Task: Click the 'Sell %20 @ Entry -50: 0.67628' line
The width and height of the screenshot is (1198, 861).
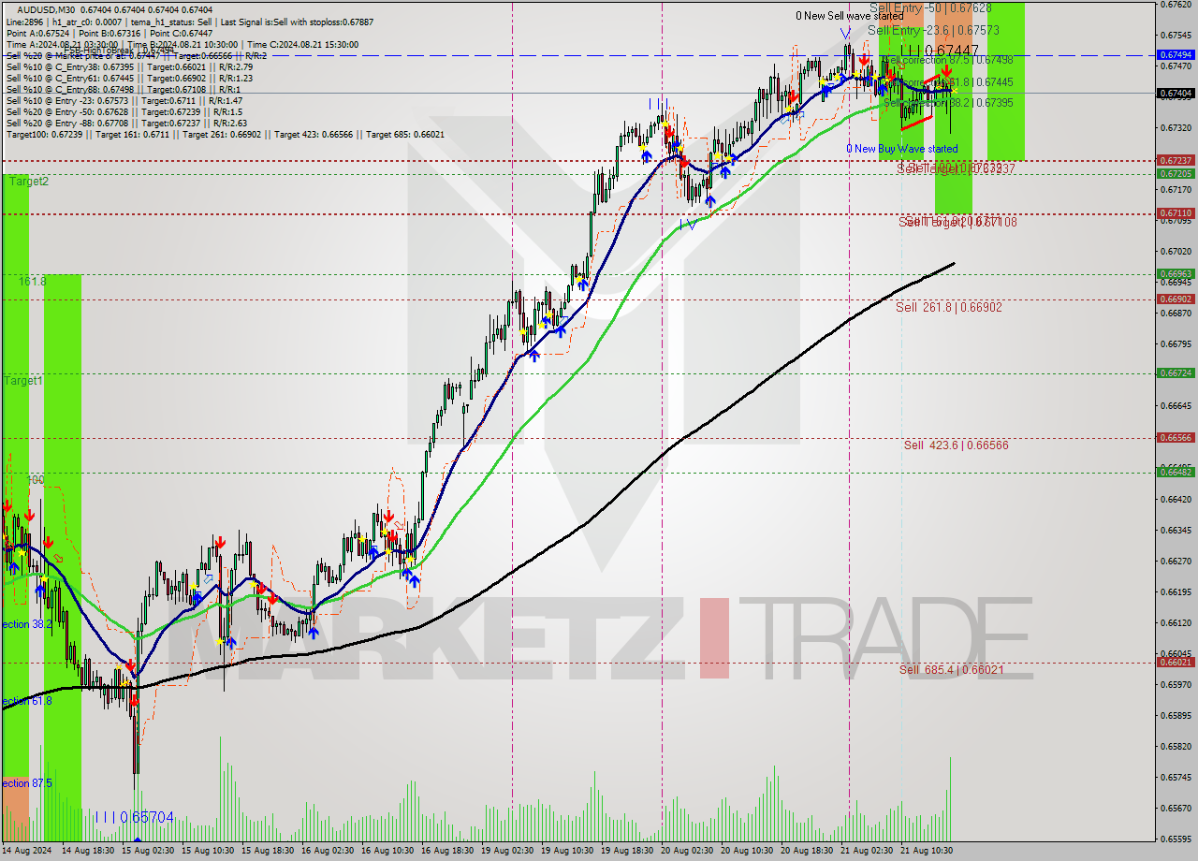Action: click(123, 111)
